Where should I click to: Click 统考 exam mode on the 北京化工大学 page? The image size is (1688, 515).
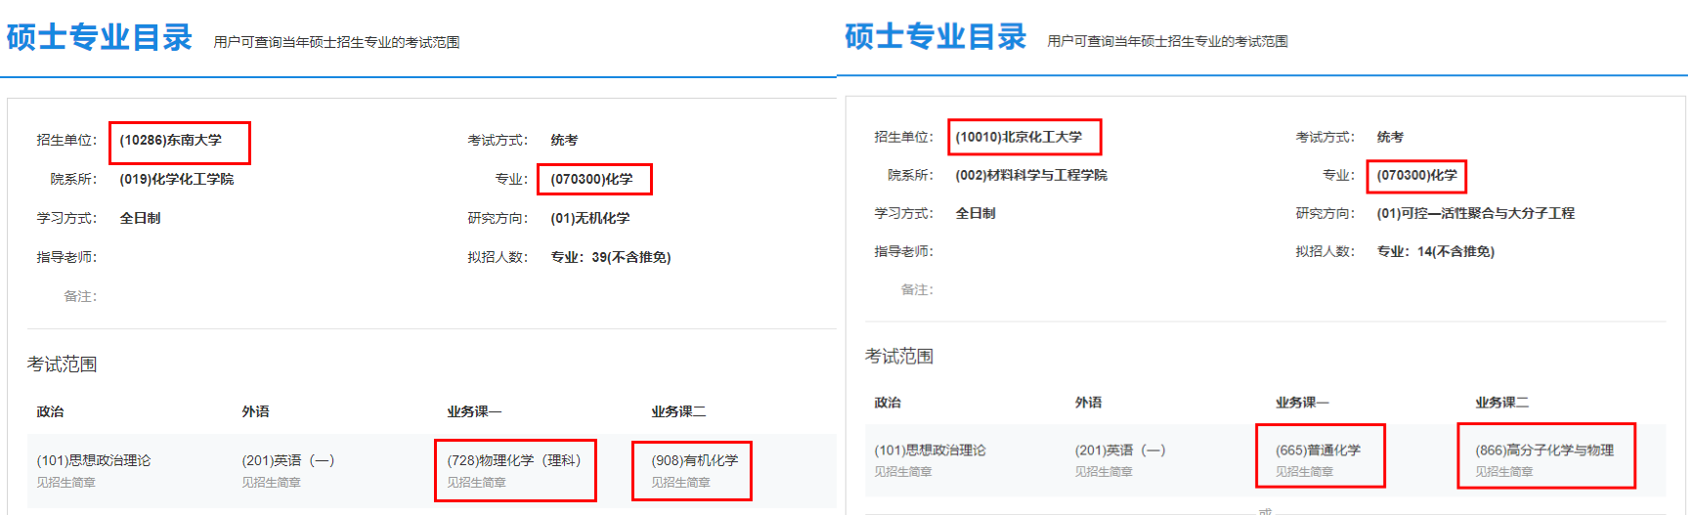click(1390, 137)
